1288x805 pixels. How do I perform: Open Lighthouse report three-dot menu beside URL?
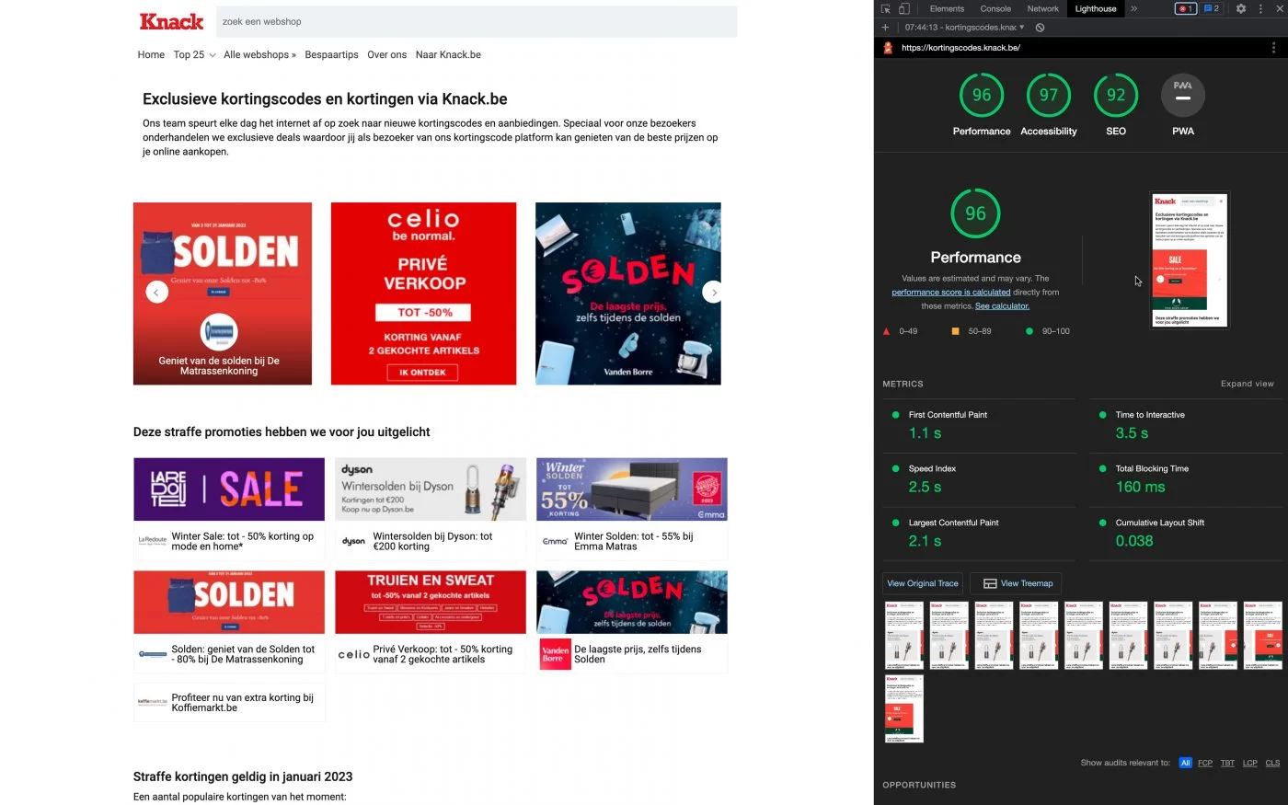tap(1273, 48)
